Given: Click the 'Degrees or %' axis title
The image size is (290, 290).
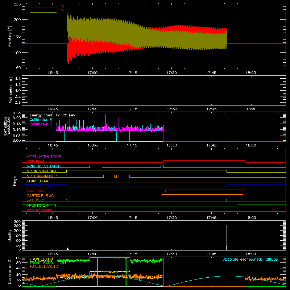Looking at the screenshot, I should tap(10, 272).
